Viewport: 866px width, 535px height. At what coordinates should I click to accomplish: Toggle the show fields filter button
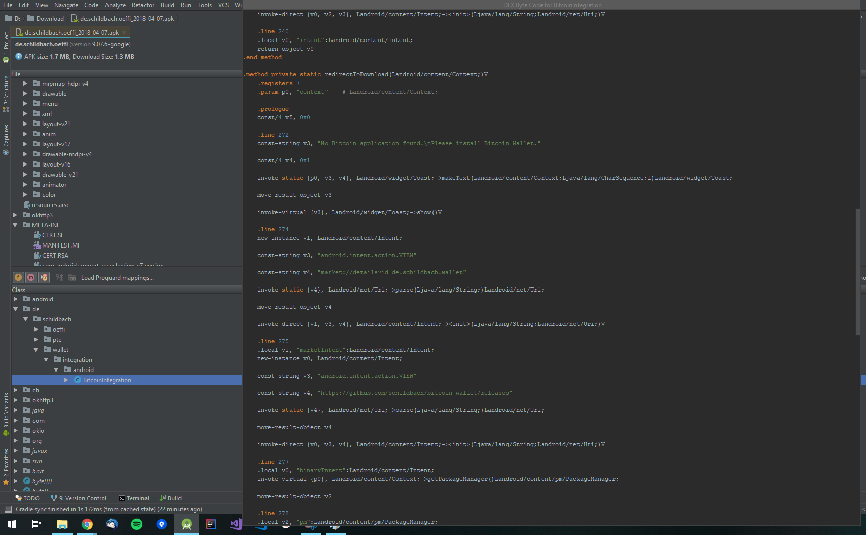(18, 277)
